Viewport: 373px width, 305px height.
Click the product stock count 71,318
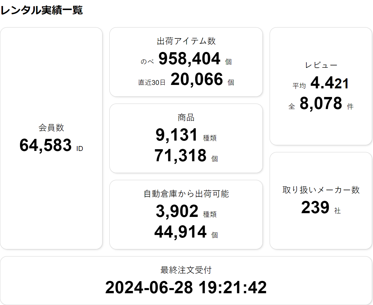click(x=180, y=156)
